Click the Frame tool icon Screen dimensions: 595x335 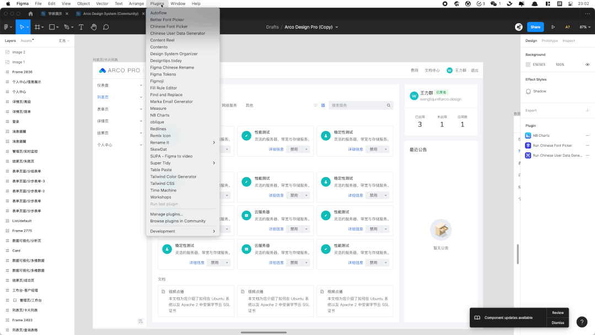(37, 27)
